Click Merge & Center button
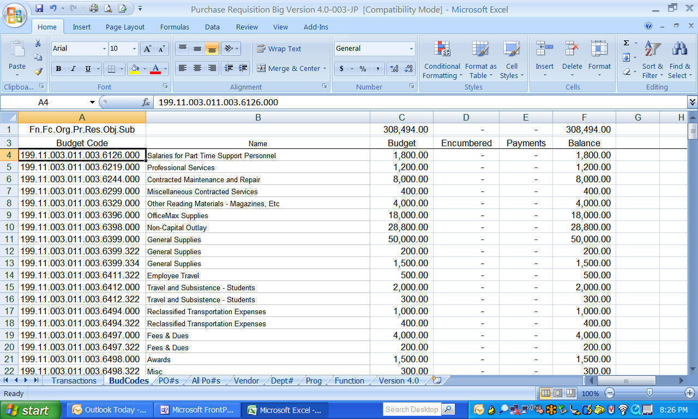This screenshot has height=419, width=698. click(x=288, y=69)
